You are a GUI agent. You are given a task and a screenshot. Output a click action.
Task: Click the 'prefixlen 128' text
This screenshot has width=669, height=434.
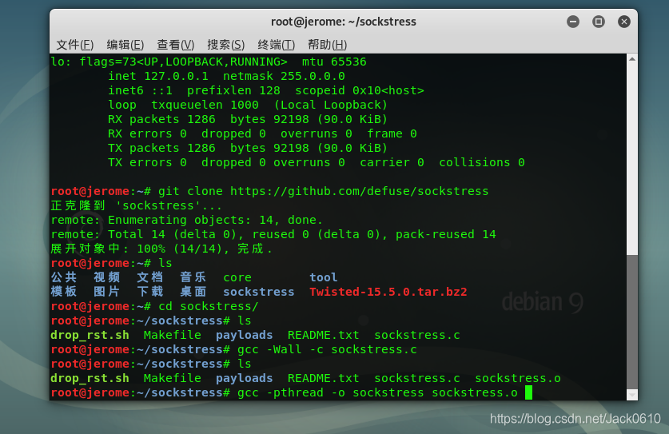coord(233,90)
